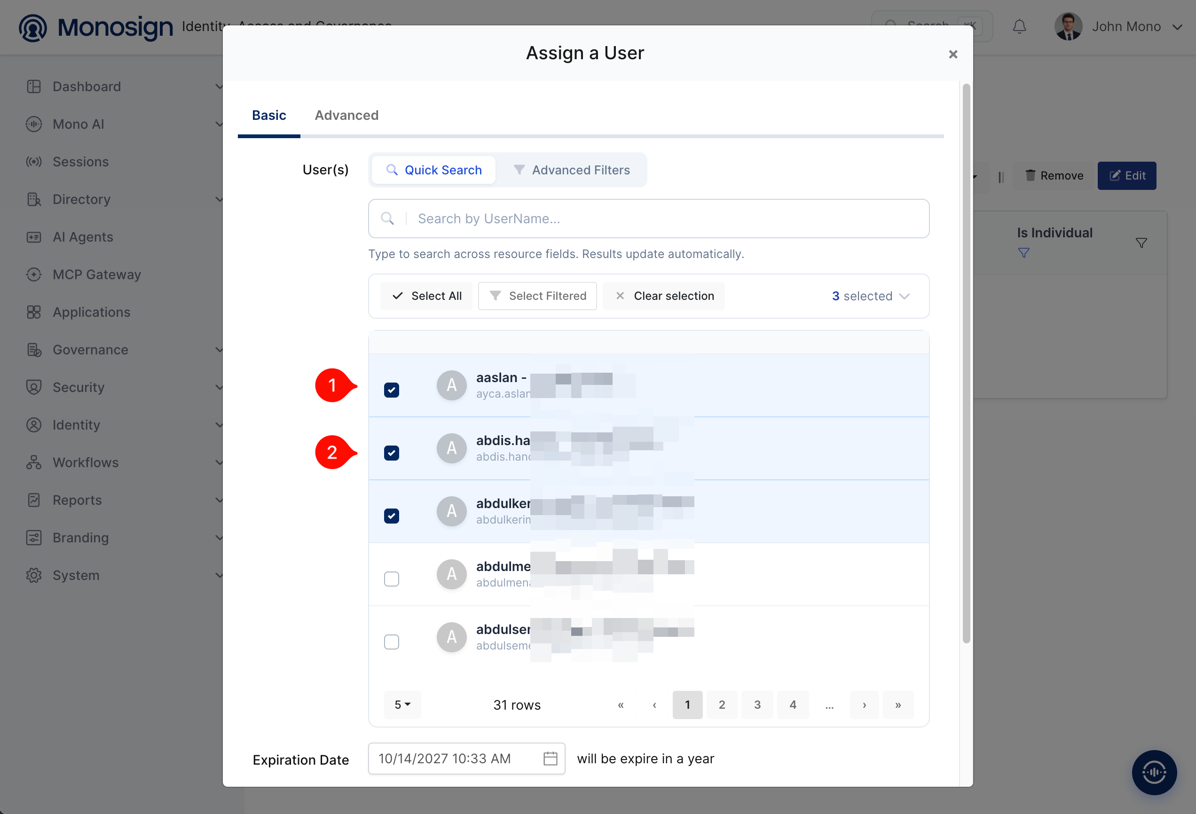Close the Assign a User dialog

952,54
